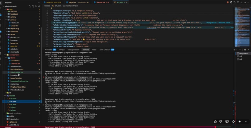Open the video overlay's three-dot menu
The image size is (251, 128).
pyautogui.click(x=246, y=121)
